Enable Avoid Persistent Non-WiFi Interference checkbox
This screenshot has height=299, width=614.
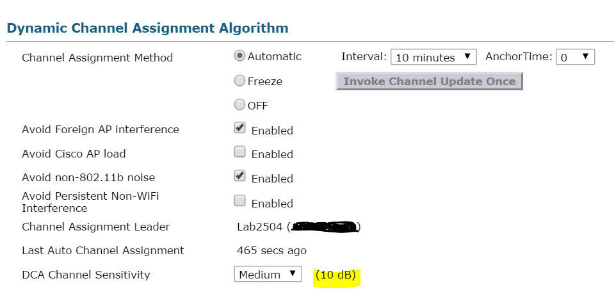(240, 201)
